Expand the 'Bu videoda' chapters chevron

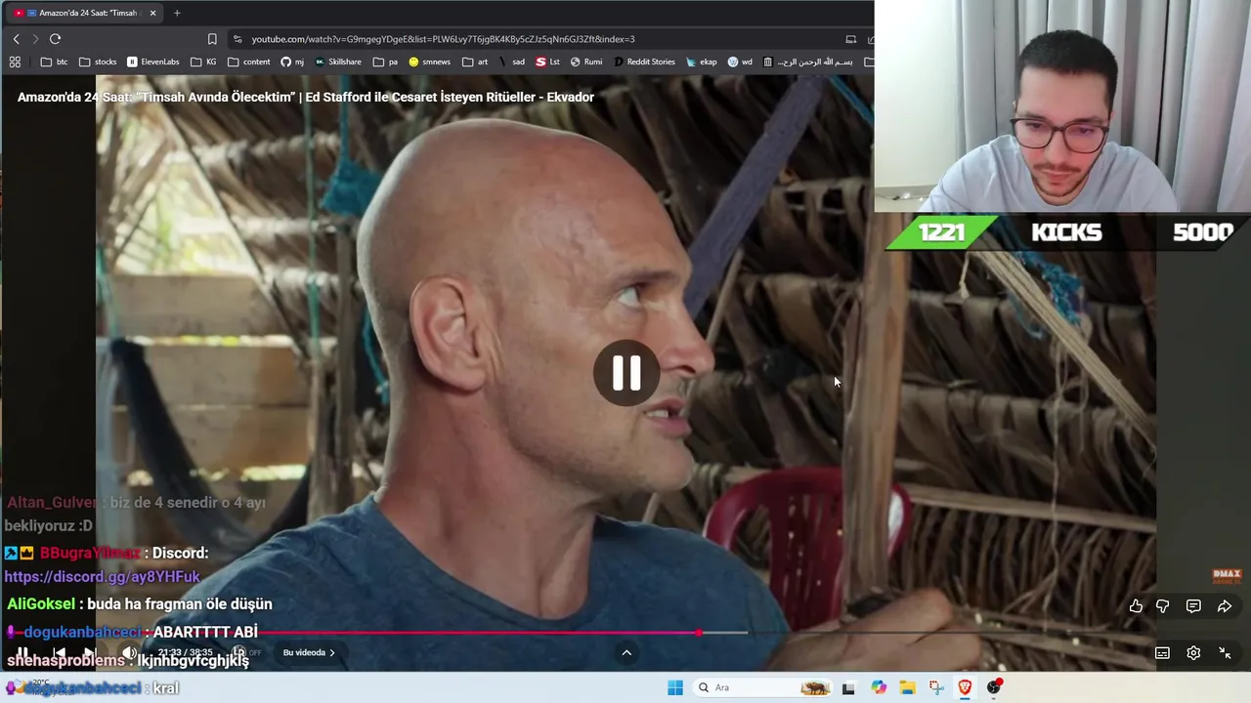tap(309, 652)
